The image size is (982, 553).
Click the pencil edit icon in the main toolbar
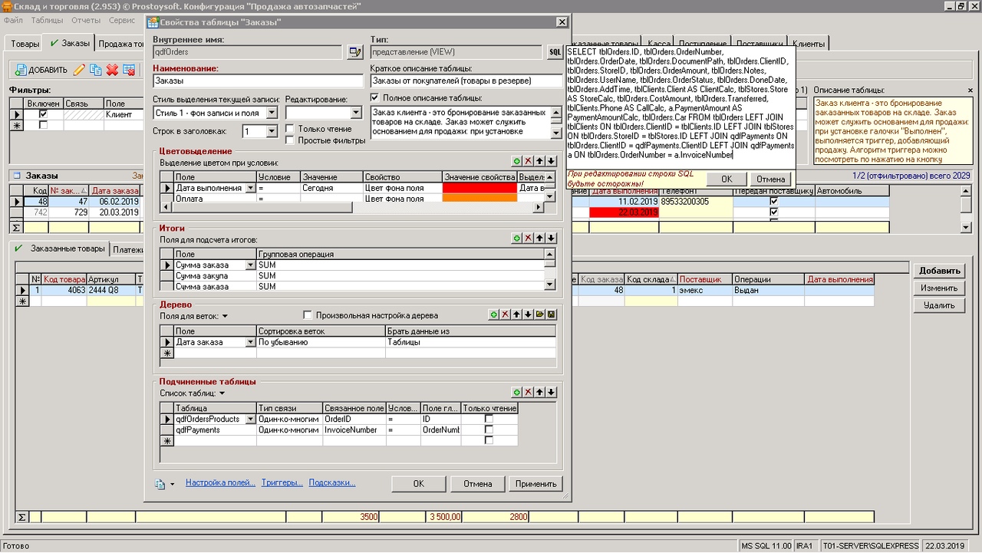(79, 70)
